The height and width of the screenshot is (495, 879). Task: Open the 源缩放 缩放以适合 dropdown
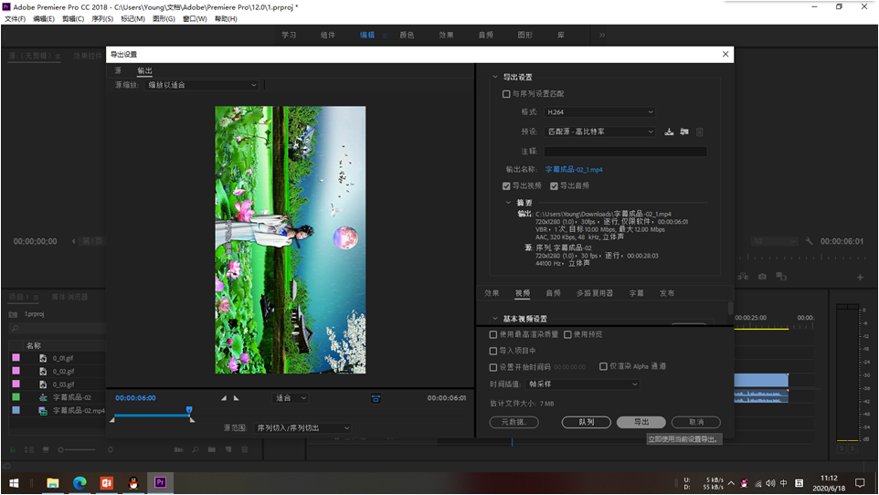point(202,85)
